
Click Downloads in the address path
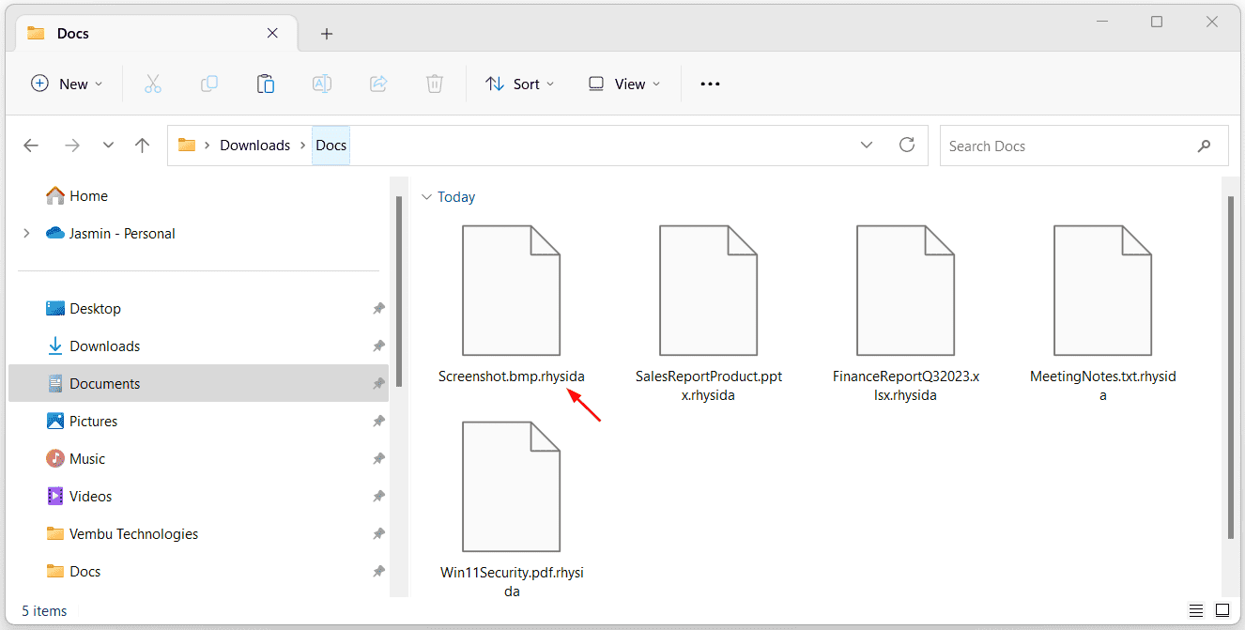click(254, 146)
